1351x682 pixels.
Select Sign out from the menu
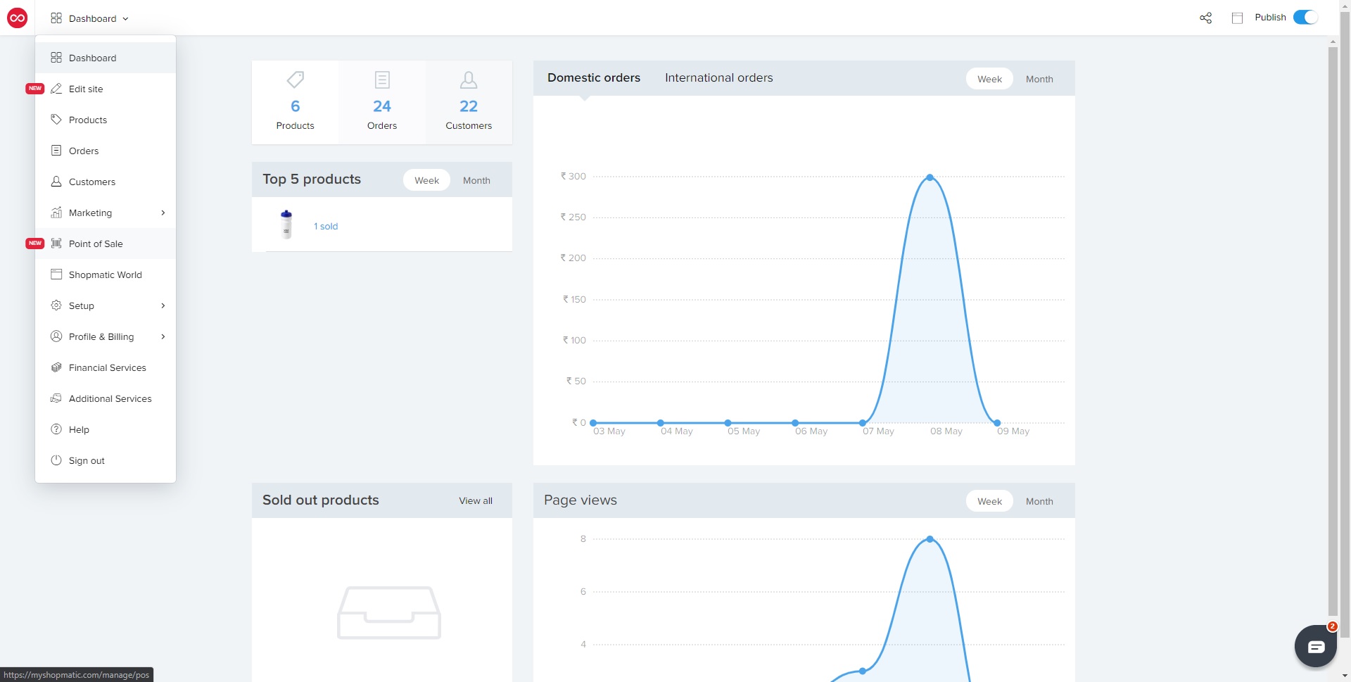106,460
